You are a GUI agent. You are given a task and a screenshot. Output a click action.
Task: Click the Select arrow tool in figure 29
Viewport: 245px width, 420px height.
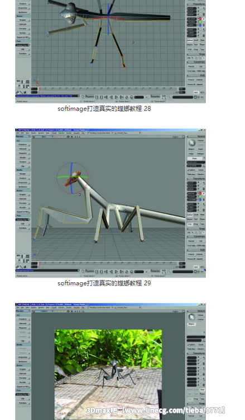tap(191, 142)
